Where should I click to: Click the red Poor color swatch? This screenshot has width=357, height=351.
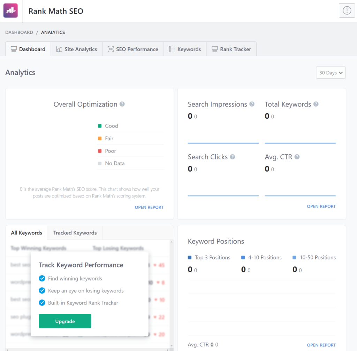tap(100, 151)
